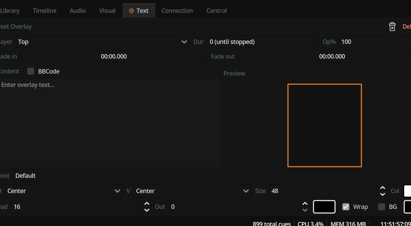The image size is (411, 226).
Task: Select the active Text tab
Action: pyautogui.click(x=139, y=11)
